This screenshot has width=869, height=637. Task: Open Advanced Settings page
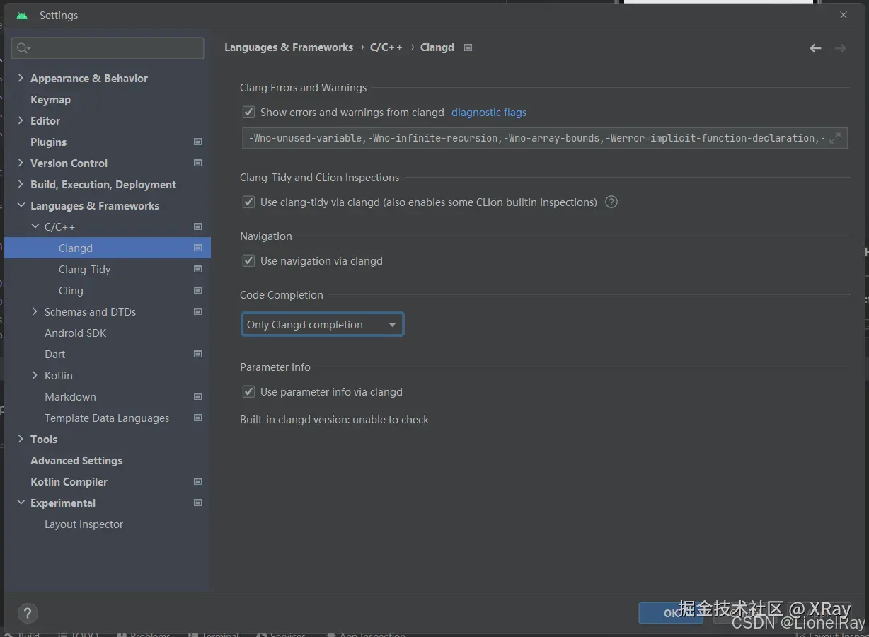[x=76, y=460]
